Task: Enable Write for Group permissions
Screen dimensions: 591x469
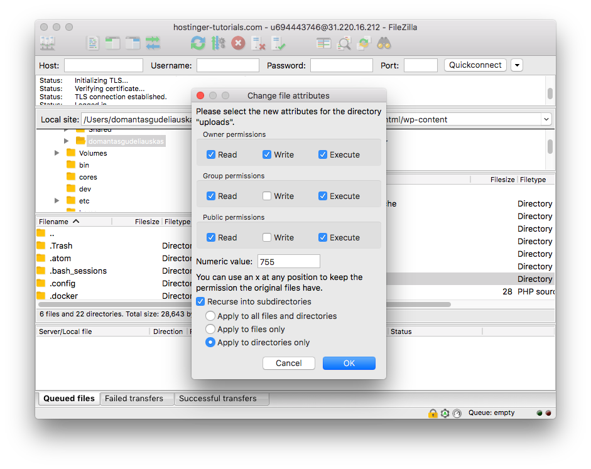Action: coord(268,196)
